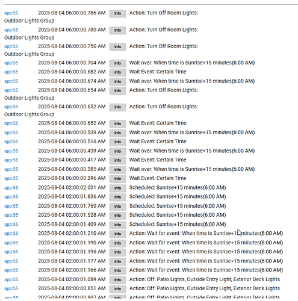Open app:55 link at 02:00:02.001 AM
This screenshot has width=298, height=301.
coord(11,188)
